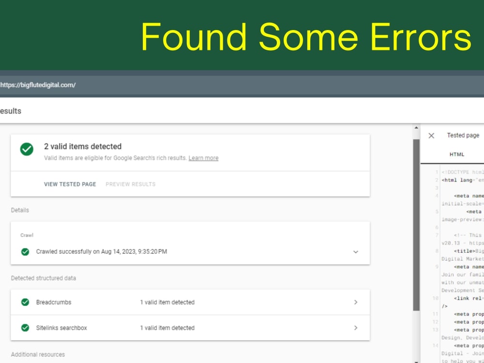Click the "Detected structured data" heading
This screenshot has width=484, height=363.
click(x=44, y=278)
